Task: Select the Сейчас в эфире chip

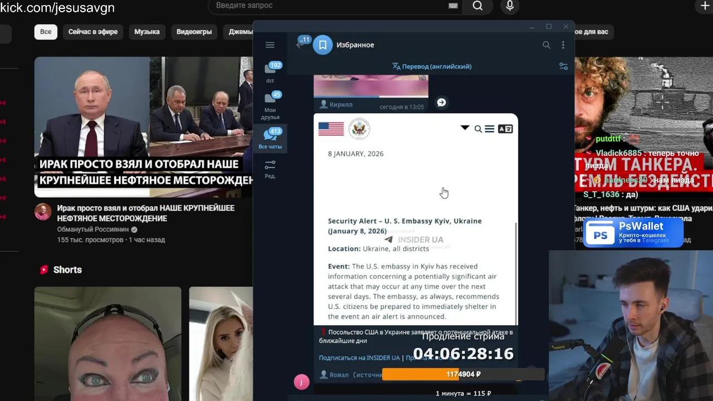Action: tap(93, 32)
